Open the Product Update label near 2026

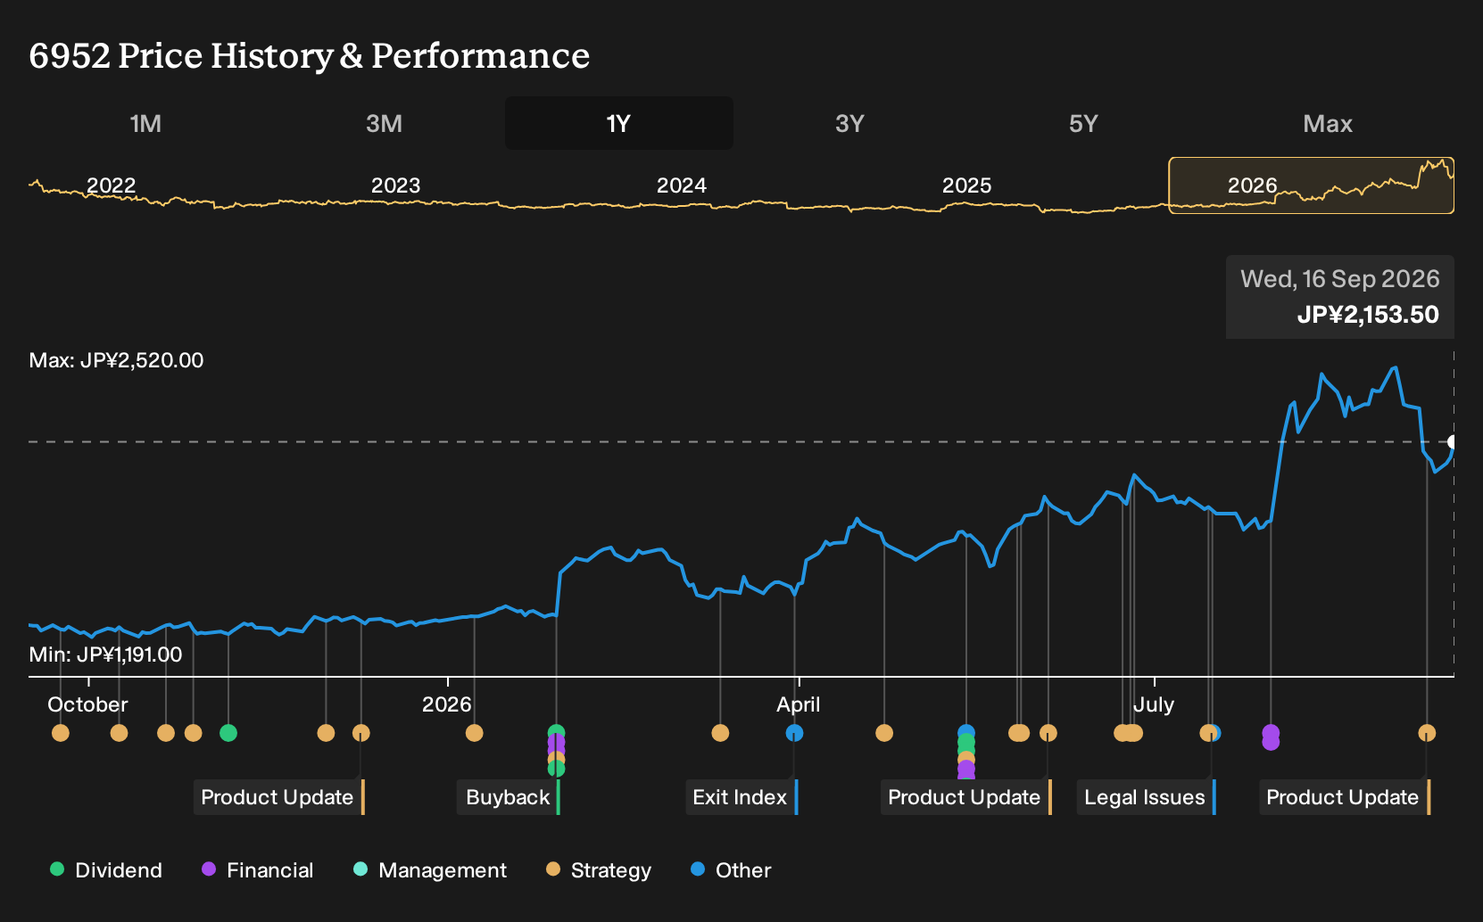tap(278, 797)
